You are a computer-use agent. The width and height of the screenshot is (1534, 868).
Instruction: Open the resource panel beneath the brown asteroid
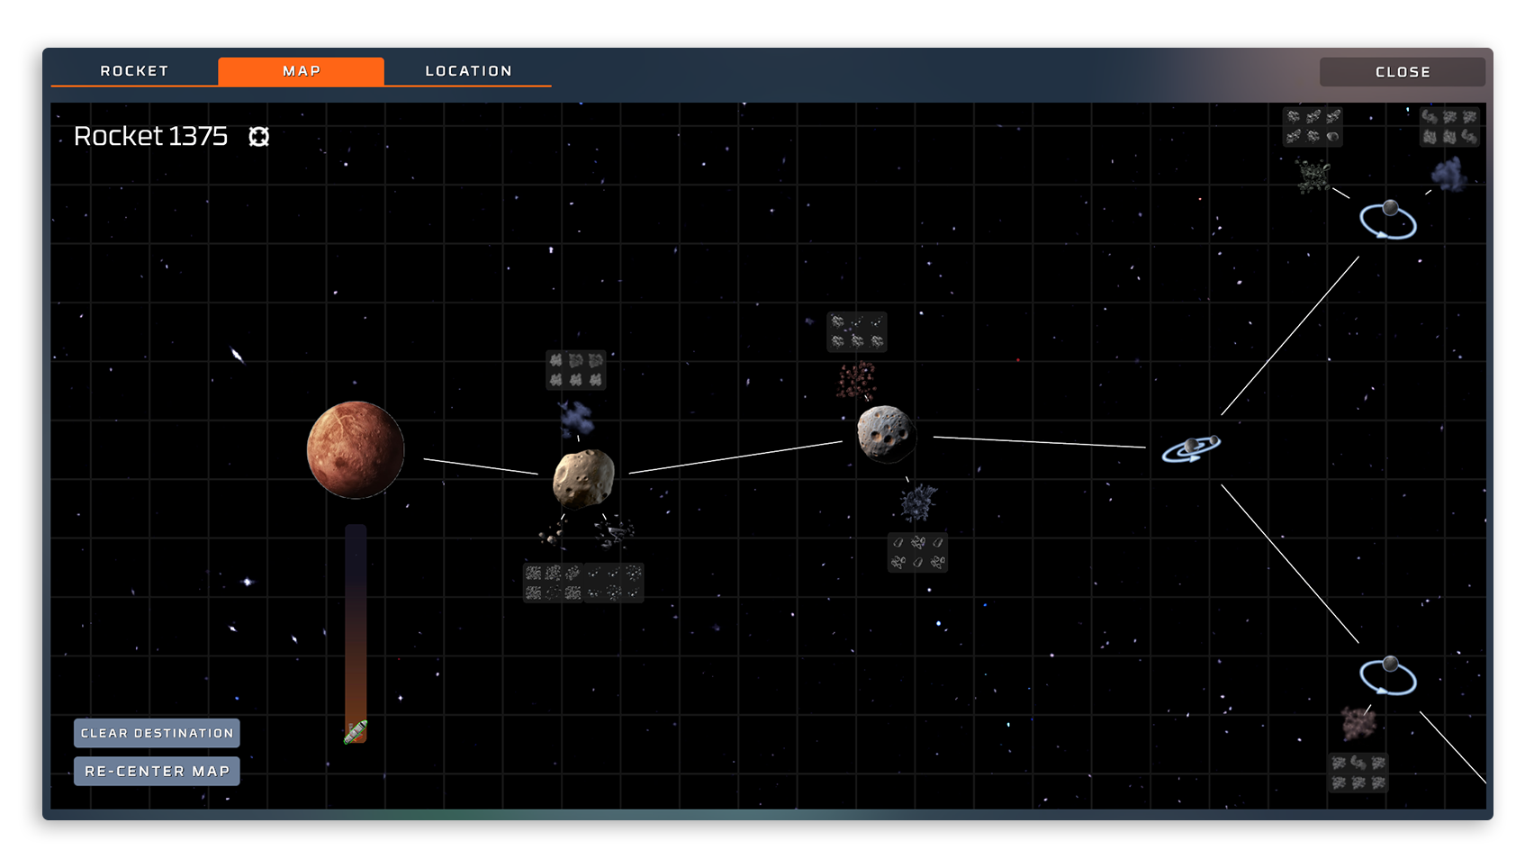click(583, 583)
